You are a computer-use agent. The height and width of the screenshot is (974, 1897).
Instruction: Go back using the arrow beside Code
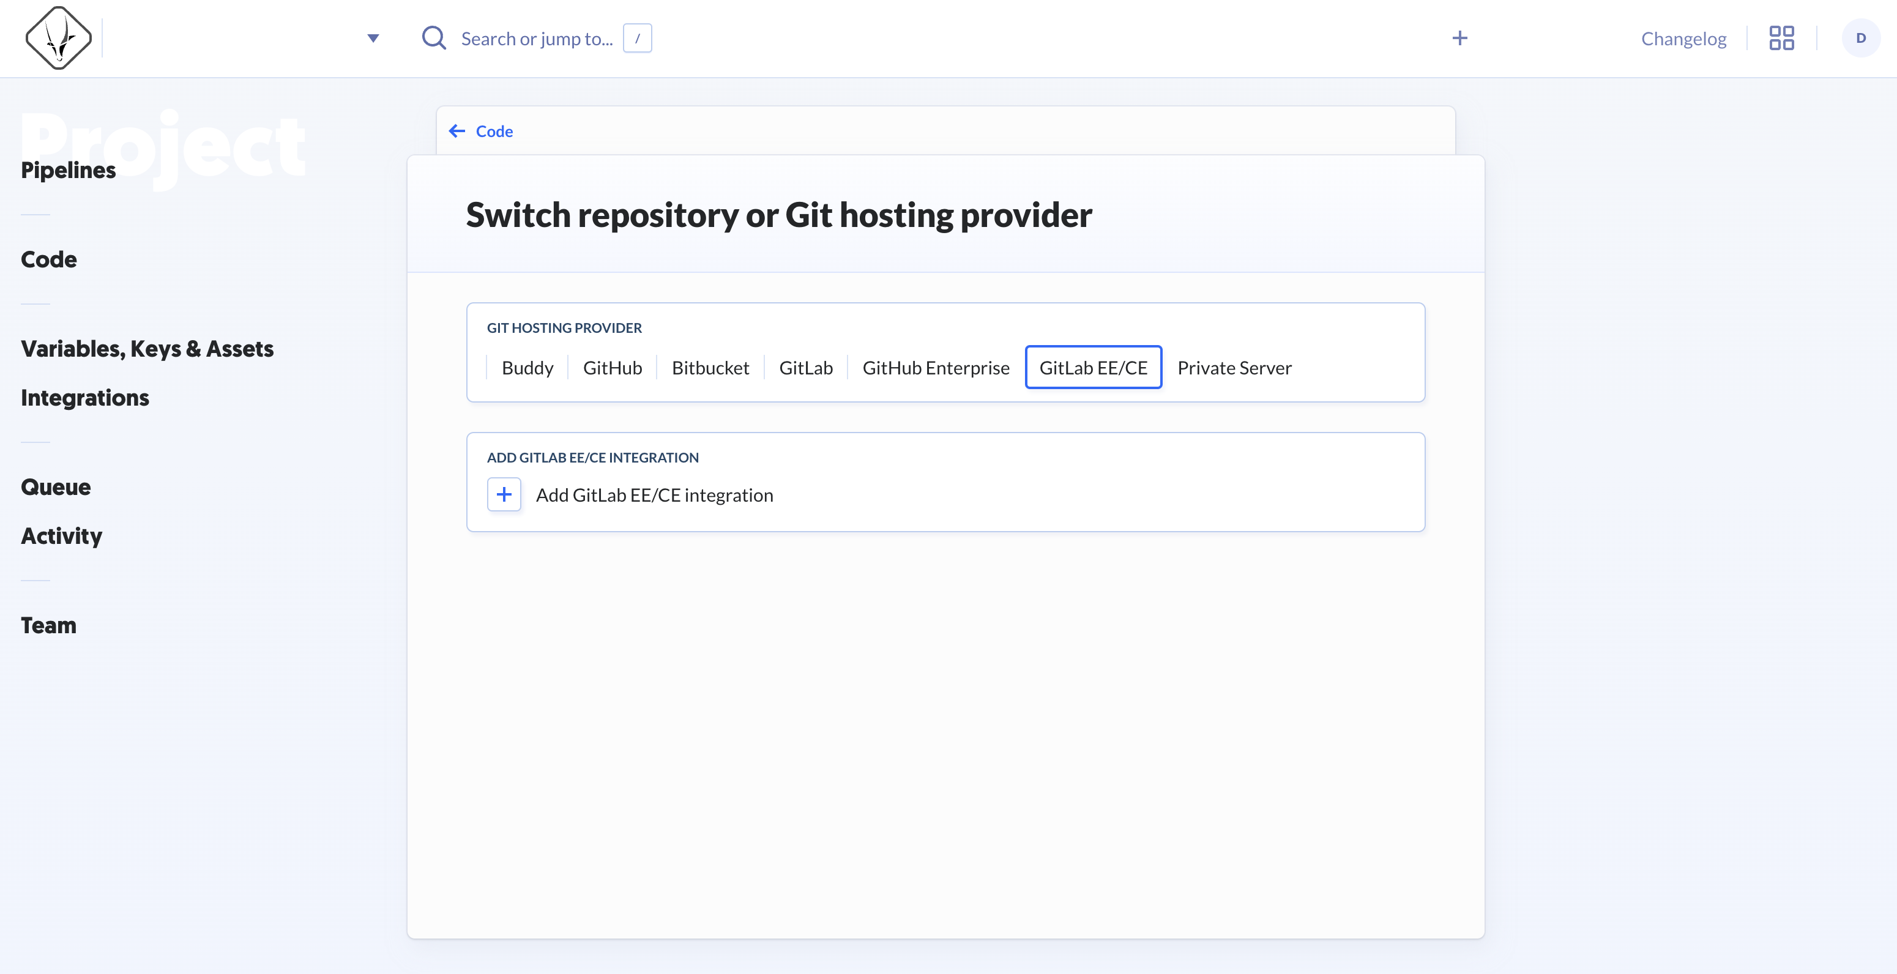tap(457, 131)
